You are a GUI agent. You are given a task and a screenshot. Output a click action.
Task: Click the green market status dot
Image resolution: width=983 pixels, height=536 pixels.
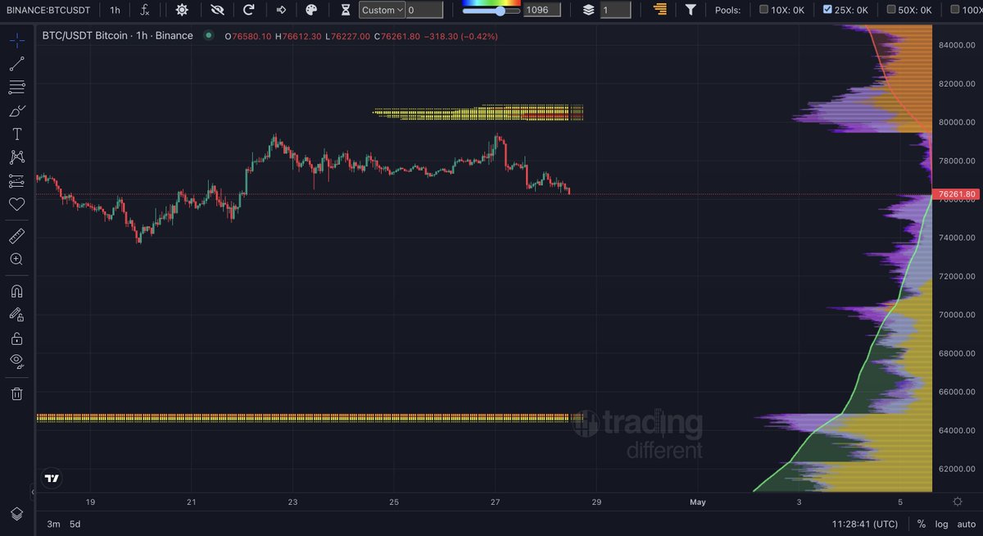tap(210, 36)
